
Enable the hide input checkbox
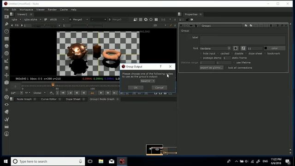[201, 53]
